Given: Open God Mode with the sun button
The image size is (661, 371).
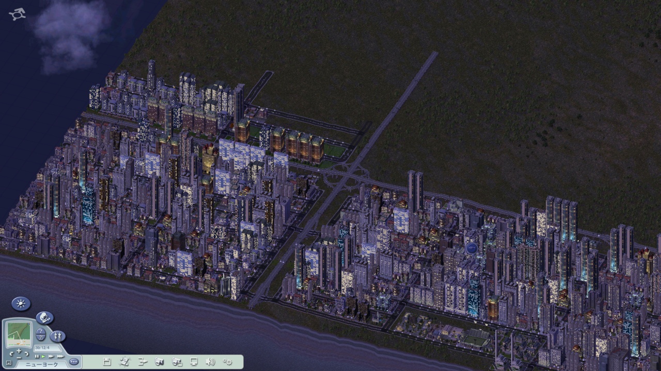Looking at the screenshot, I should coord(21,303).
